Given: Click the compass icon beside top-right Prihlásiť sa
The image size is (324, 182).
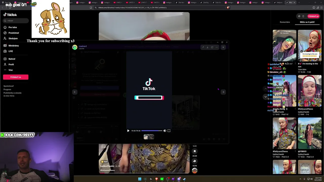Looking at the screenshot, I should (x=299, y=16).
